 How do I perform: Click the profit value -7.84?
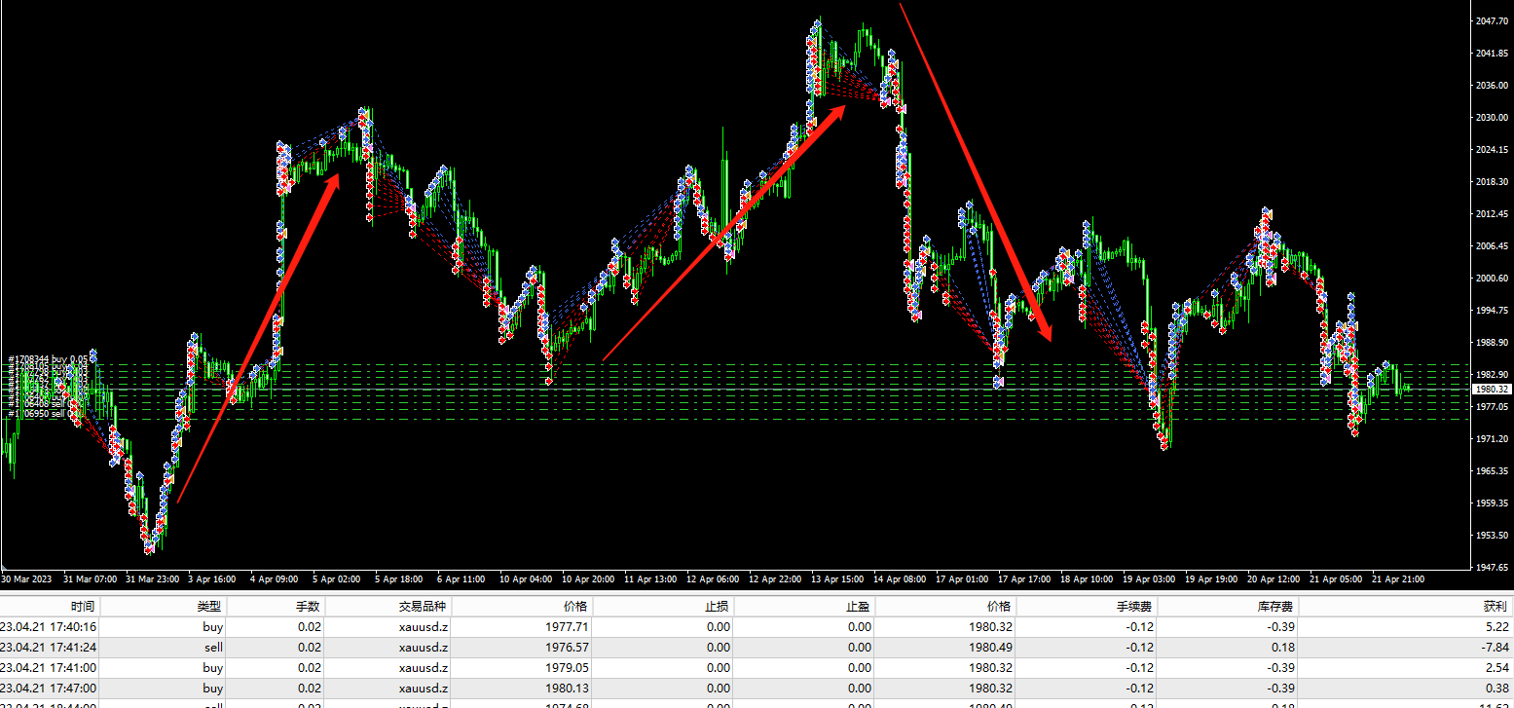pos(1495,647)
